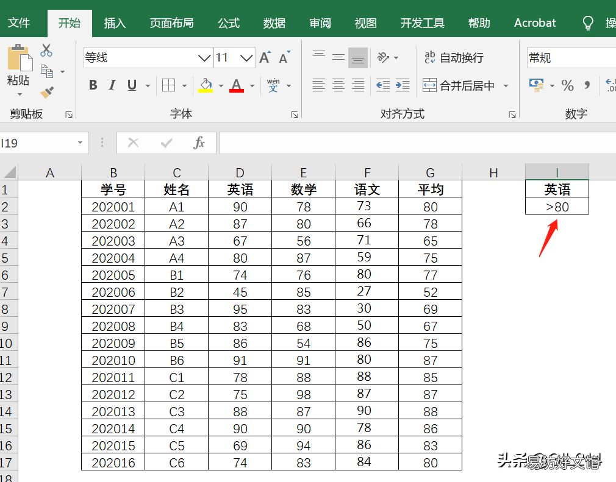Click the formula confirm checkmark
Viewport: 616px width, 482px height.
click(x=167, y=143)
